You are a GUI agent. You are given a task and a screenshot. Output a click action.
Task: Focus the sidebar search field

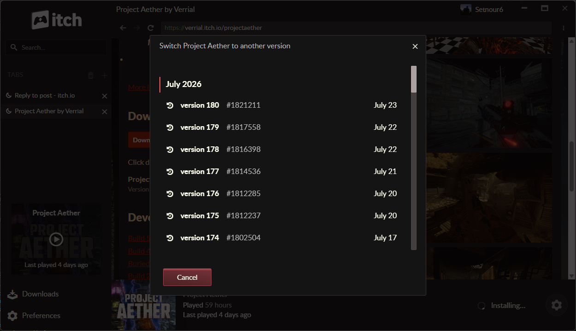point(56,47)
